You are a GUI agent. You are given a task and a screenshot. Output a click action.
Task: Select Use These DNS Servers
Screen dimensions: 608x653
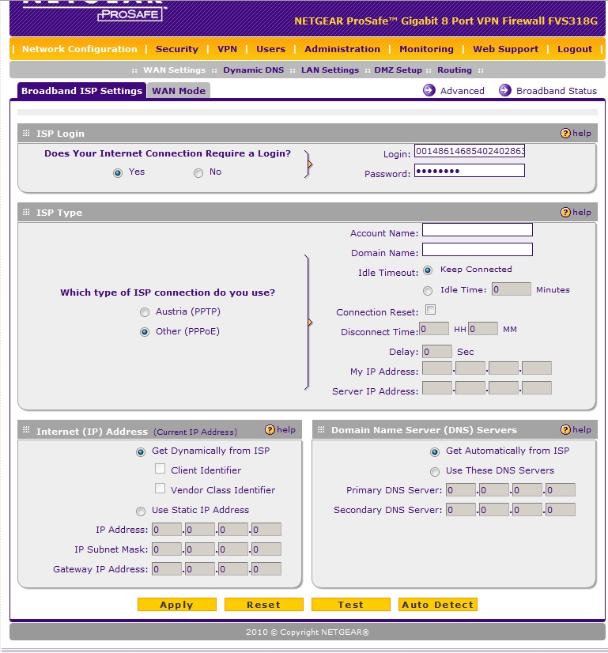[x=435, y=471]
